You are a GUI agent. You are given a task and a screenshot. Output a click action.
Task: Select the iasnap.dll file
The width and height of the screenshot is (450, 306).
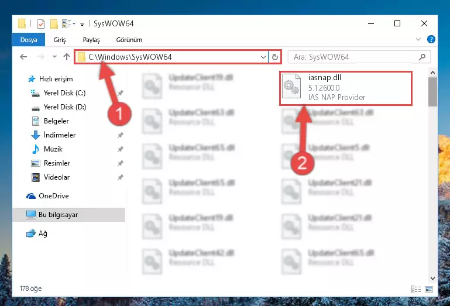click(x=346, y=88)
